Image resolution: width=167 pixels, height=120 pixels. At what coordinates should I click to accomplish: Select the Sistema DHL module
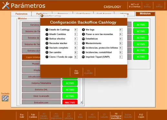(x=41, y=90)
